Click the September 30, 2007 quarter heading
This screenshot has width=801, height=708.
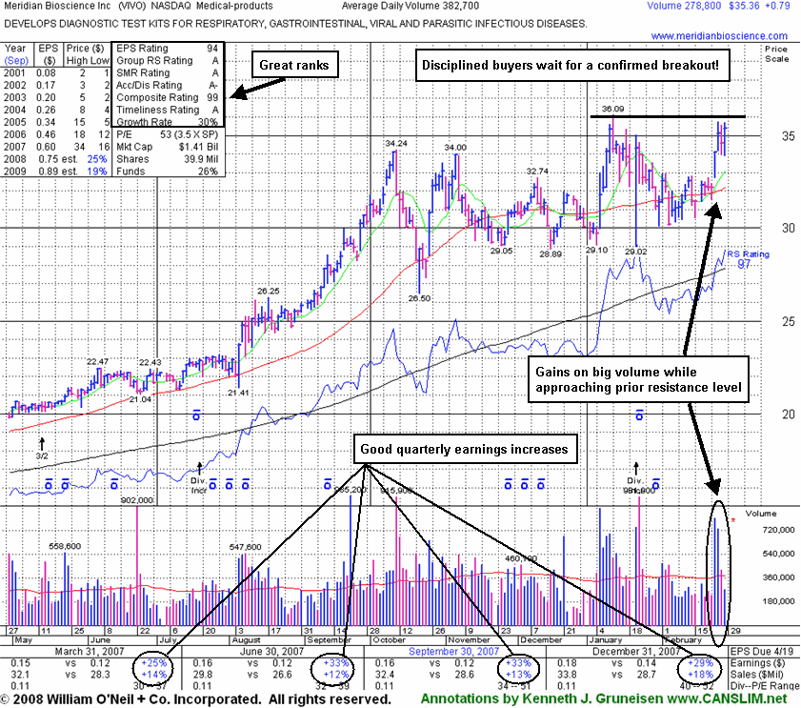[453, 651]
